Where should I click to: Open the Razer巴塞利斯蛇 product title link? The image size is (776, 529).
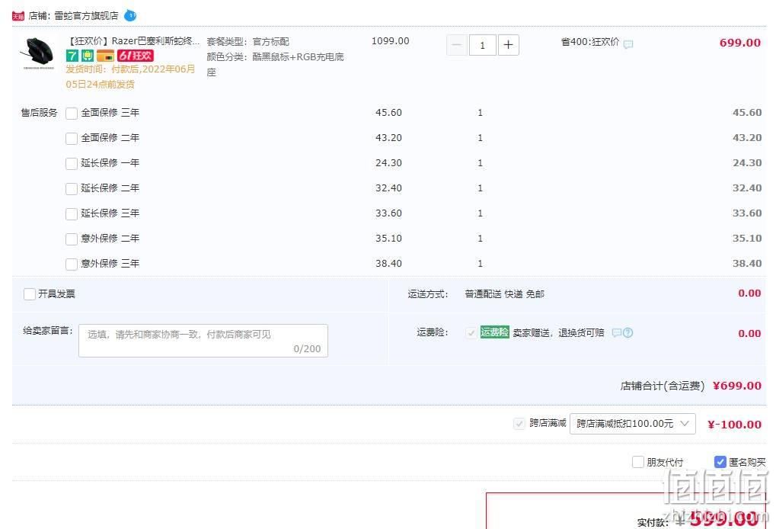coord(134,40)
